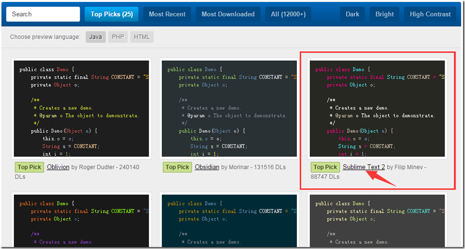Show All (12000+) themes
This screenshot has height=249, width=465.
(x=288, y=14)
